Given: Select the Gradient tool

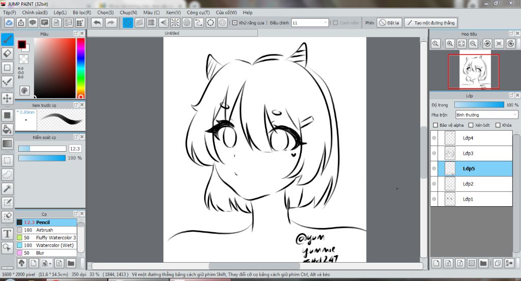Looking at the screenshot, I should [x=7, y=144].
